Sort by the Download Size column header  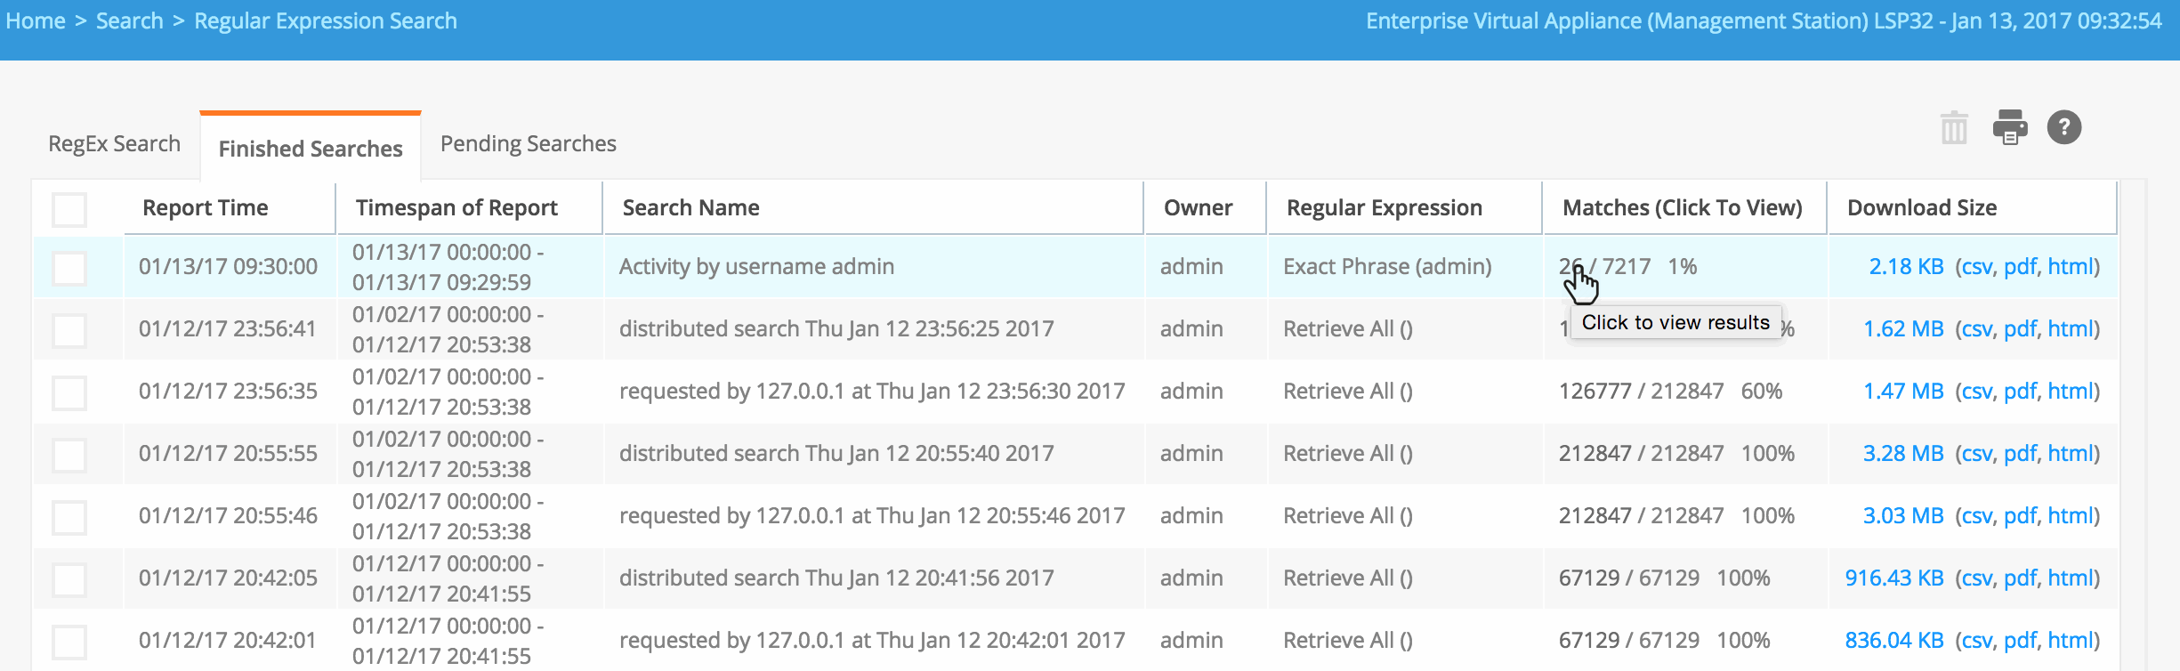pos(1922,208)
